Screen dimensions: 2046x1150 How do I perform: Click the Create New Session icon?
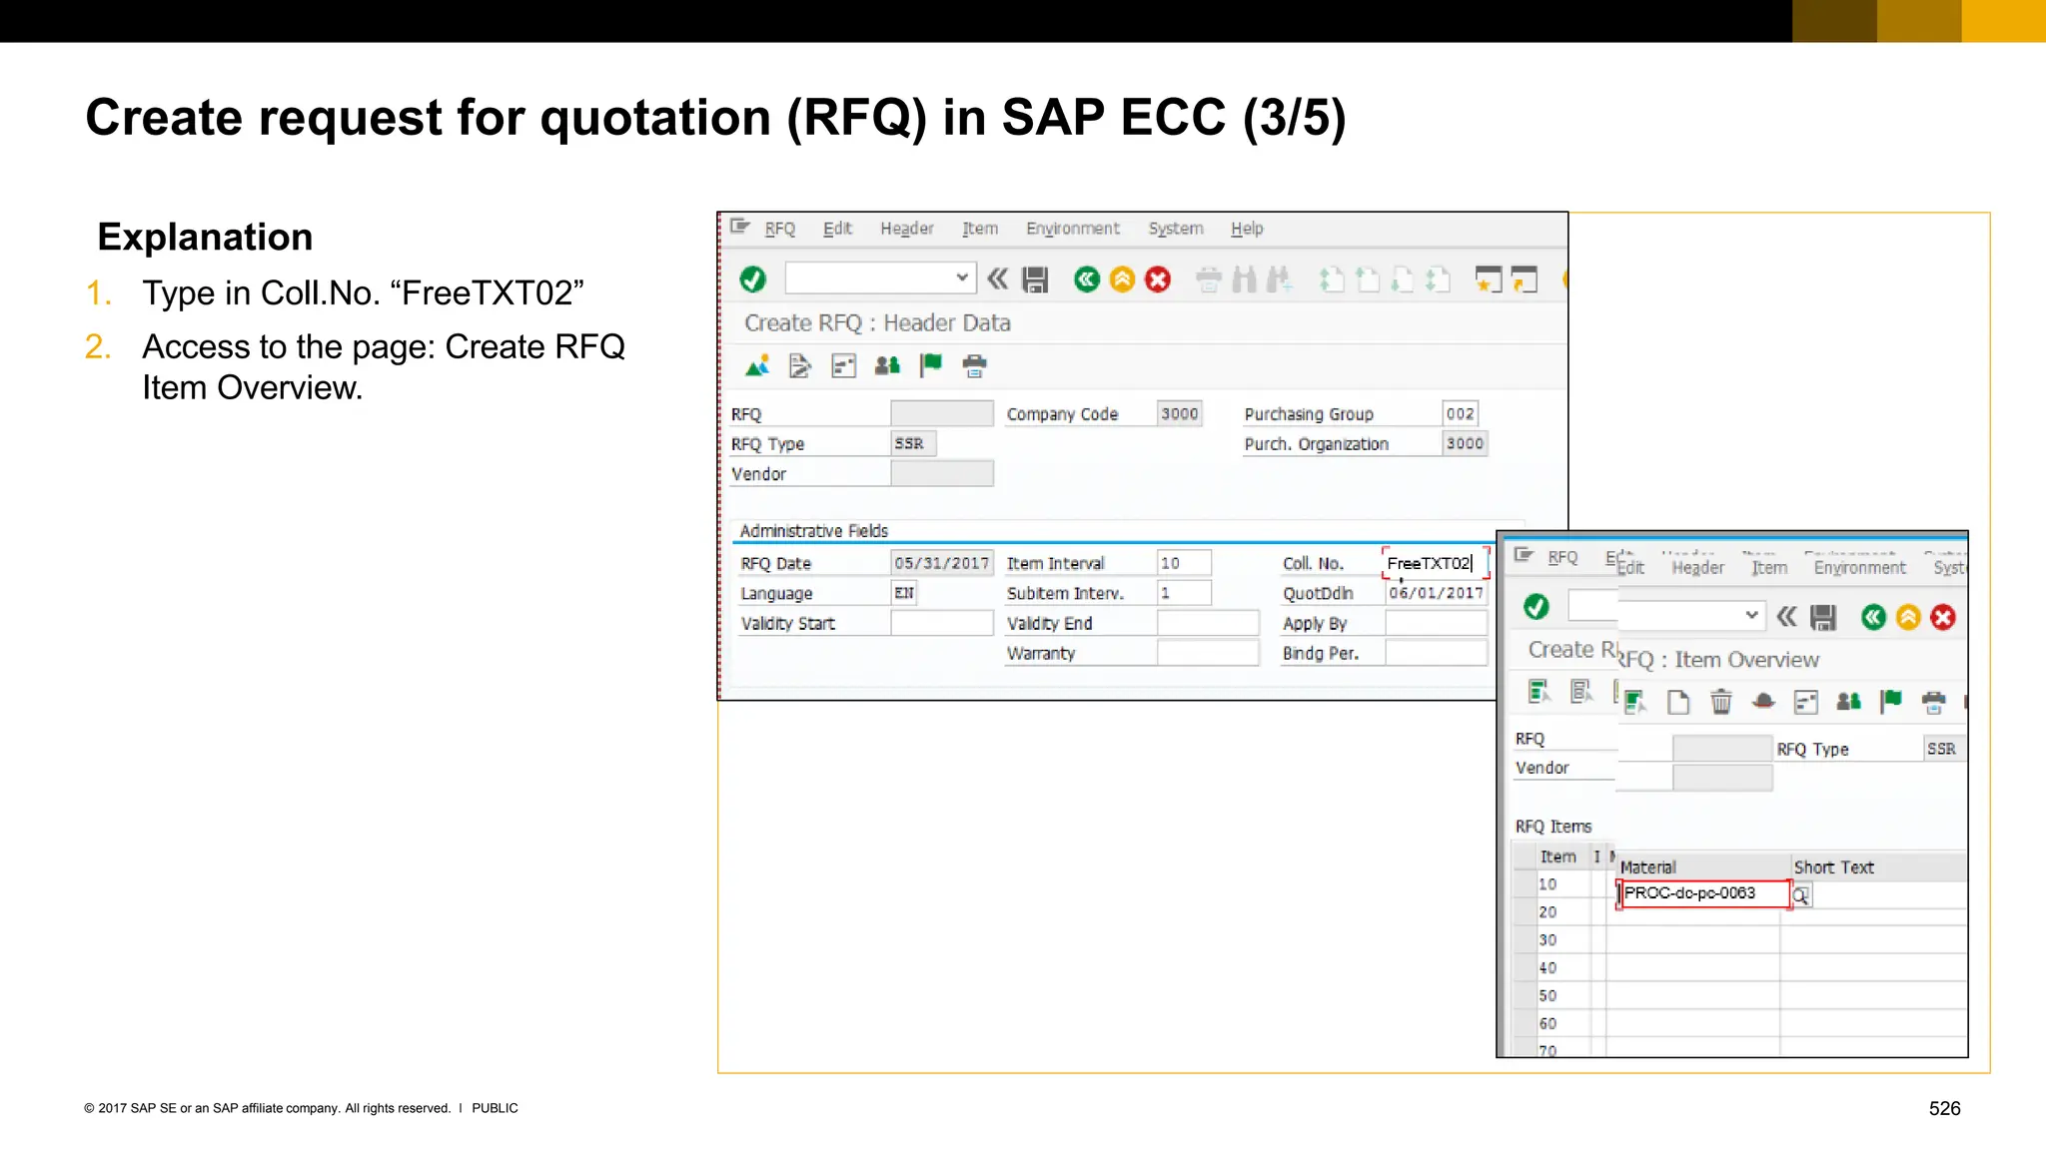click(1489, 280)
